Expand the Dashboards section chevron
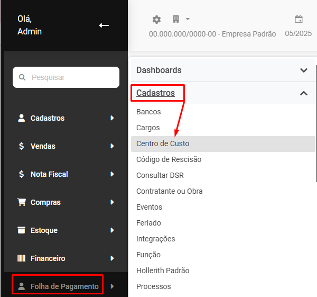The image size is (317, 297). point(303,70)
